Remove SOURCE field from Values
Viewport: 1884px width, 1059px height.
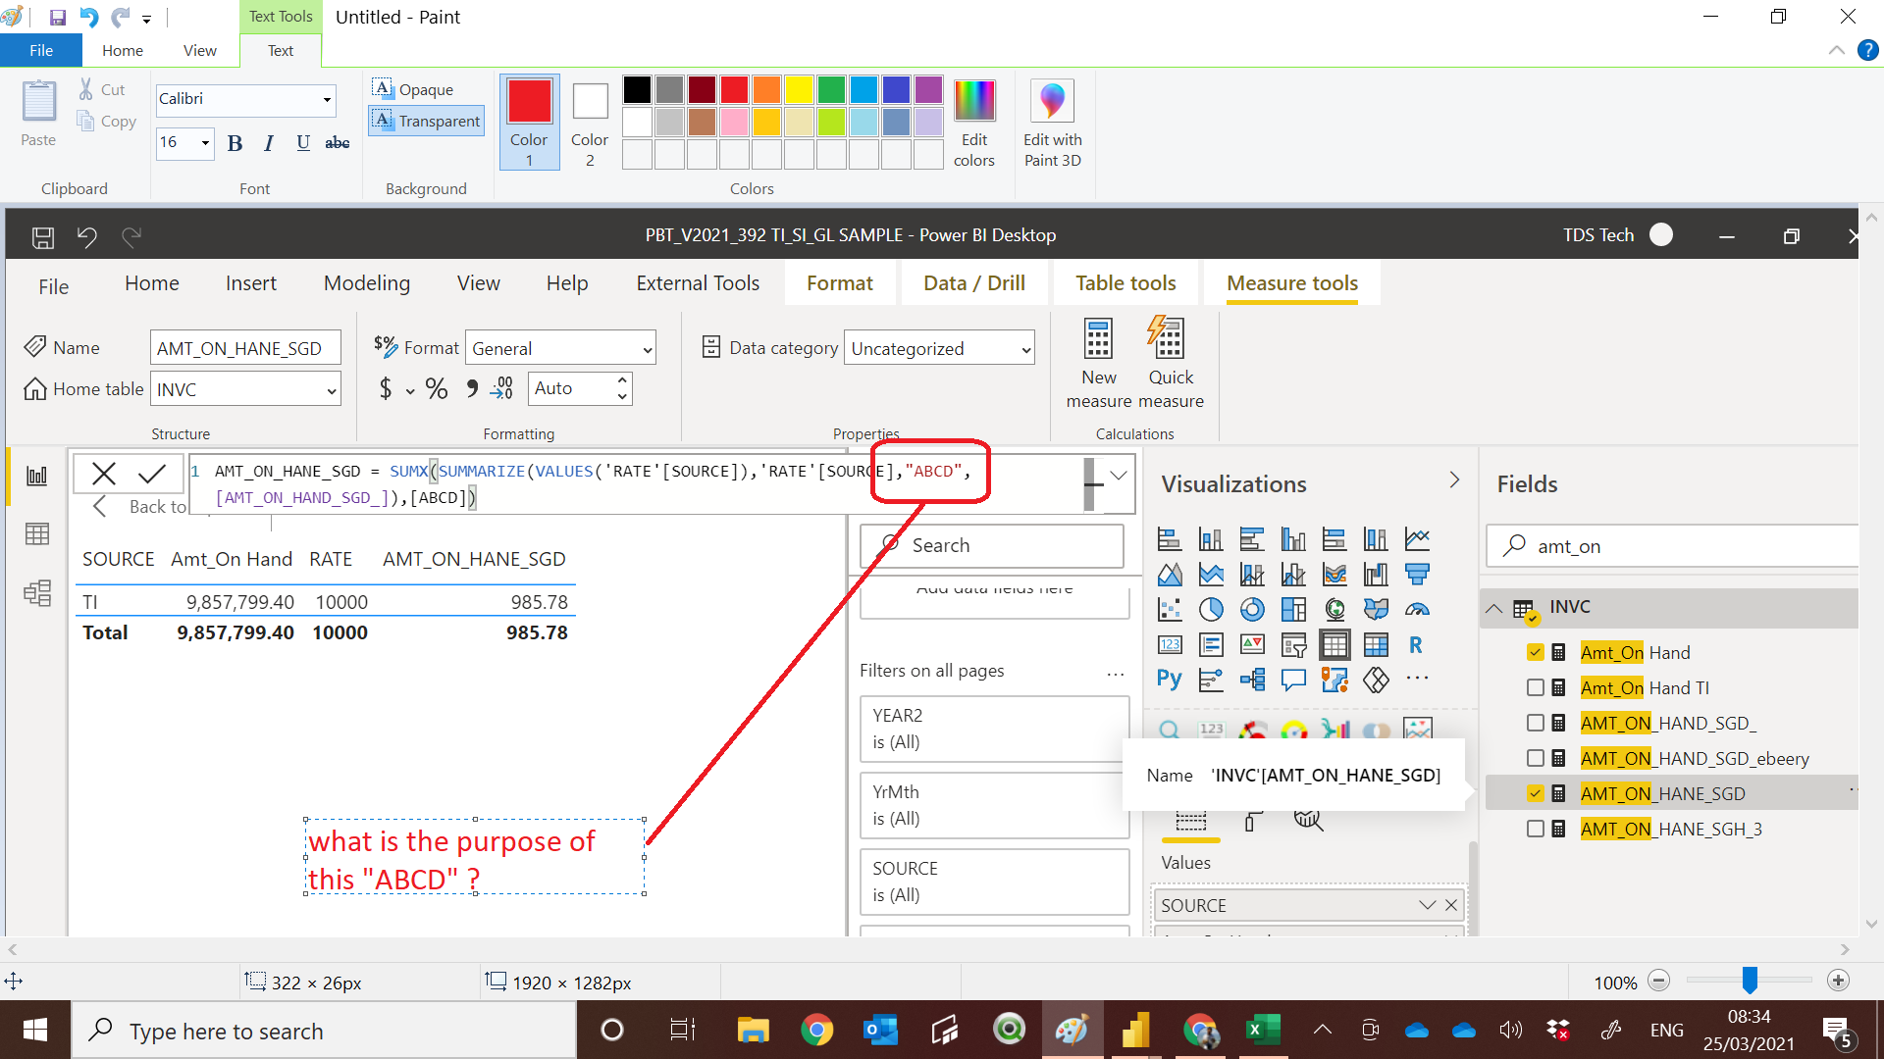coord(1451,906)
